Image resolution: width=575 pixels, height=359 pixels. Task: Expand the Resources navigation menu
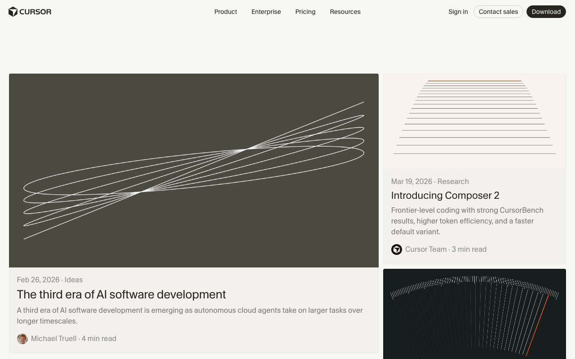coord(345,12)
